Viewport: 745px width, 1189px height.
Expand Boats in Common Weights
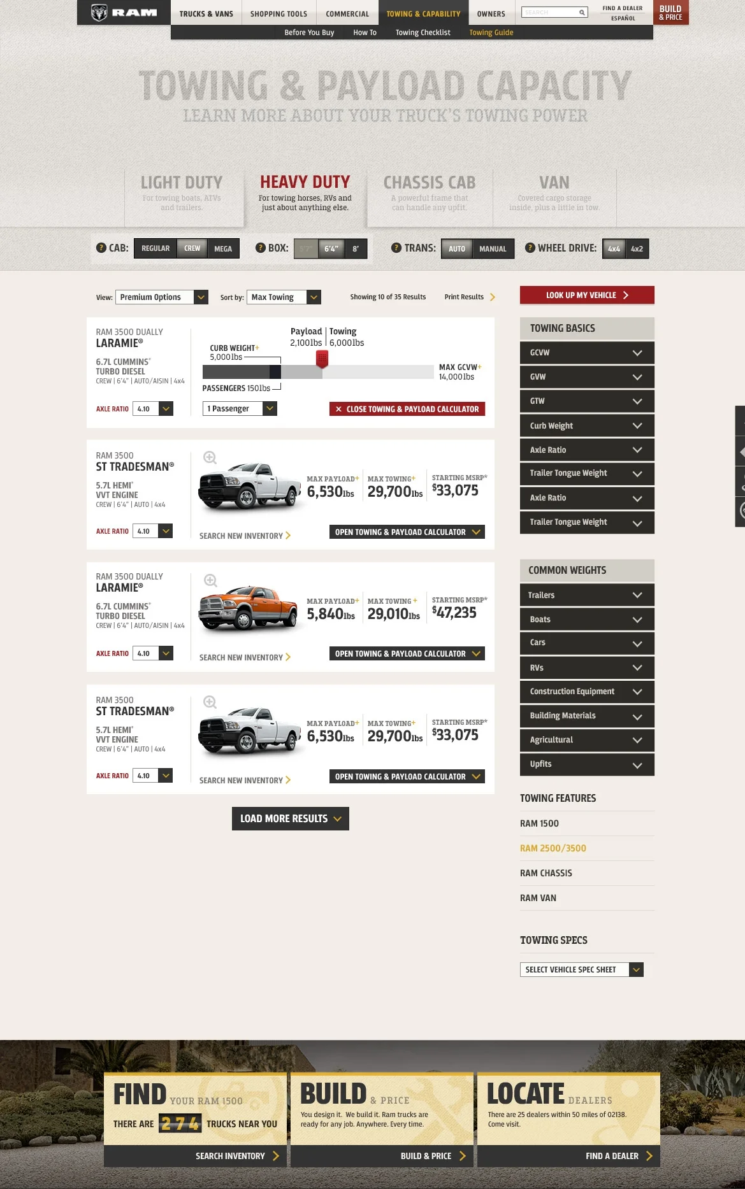point(587,619)
